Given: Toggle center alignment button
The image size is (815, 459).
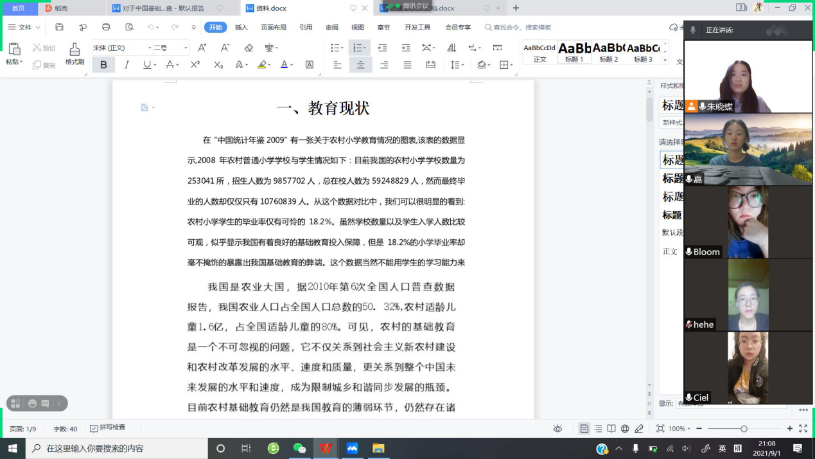Looking at the screenshot, I should (360, 65).
